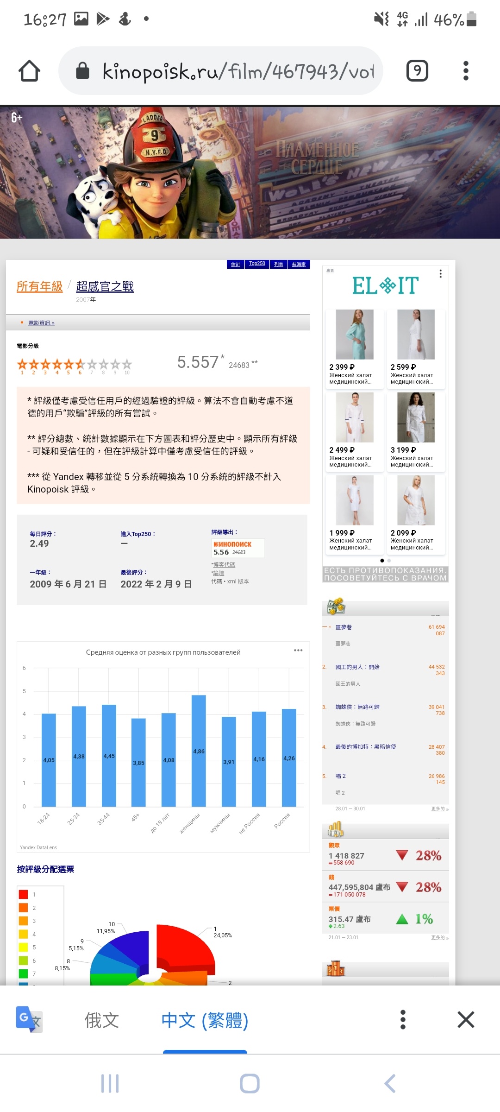Switch translation to 俄文 (Russian)

pyautogui.click(x=102, y=1020)
